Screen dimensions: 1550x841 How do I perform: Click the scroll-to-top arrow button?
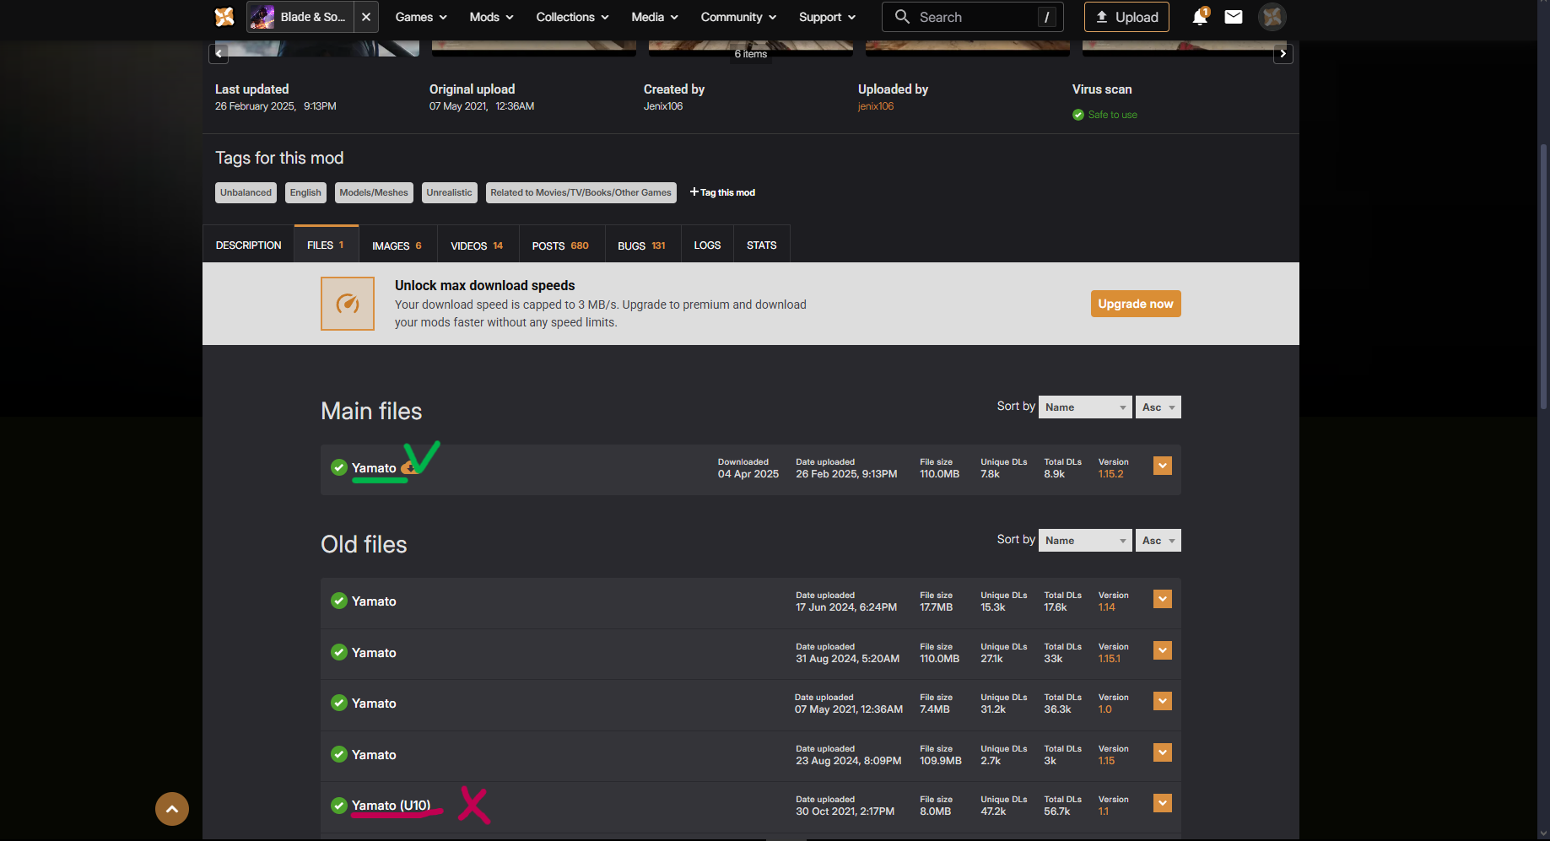tap(172, 809)
